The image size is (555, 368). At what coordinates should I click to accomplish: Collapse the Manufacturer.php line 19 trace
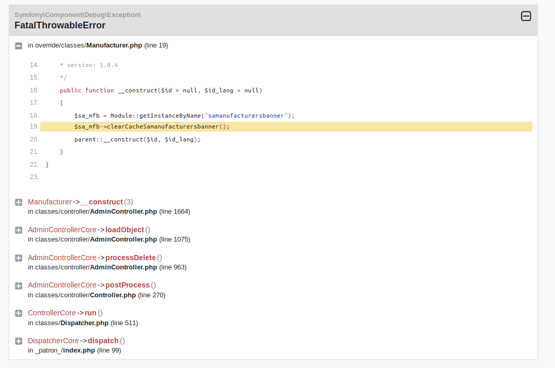(x=19, y=46)
